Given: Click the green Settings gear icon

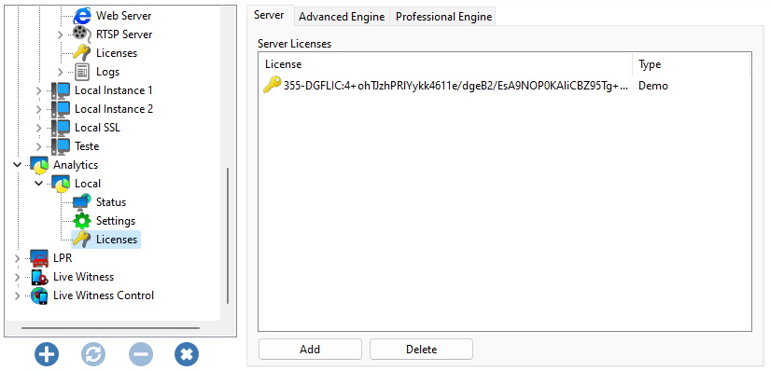Looking at the screenshot, I should click(x=82, y=221).
